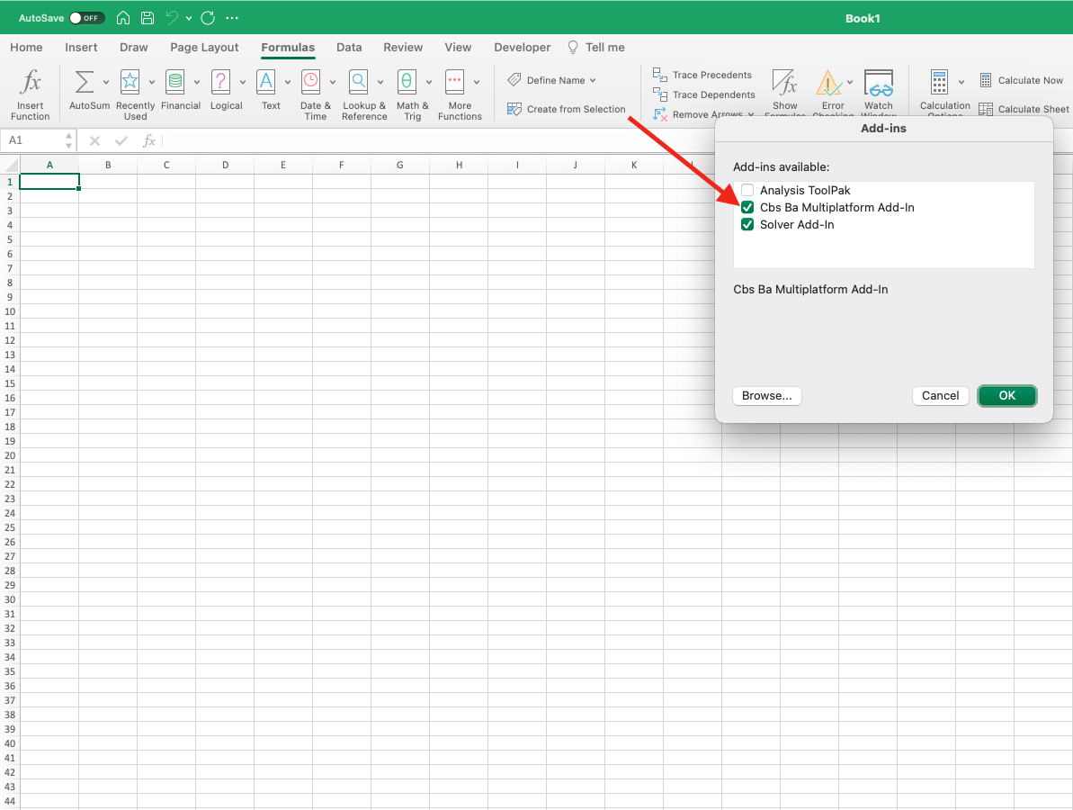The image size is (1073, 810).
Task: Click the Insert Function icon
Action: (31, 84)
